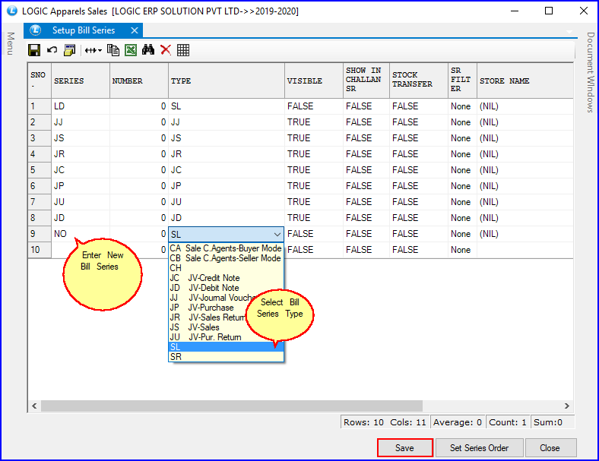The image size is (599, 461).
Task: Click scroll right arrow of horizontal scrollbar
Action: tap(567, 406)
